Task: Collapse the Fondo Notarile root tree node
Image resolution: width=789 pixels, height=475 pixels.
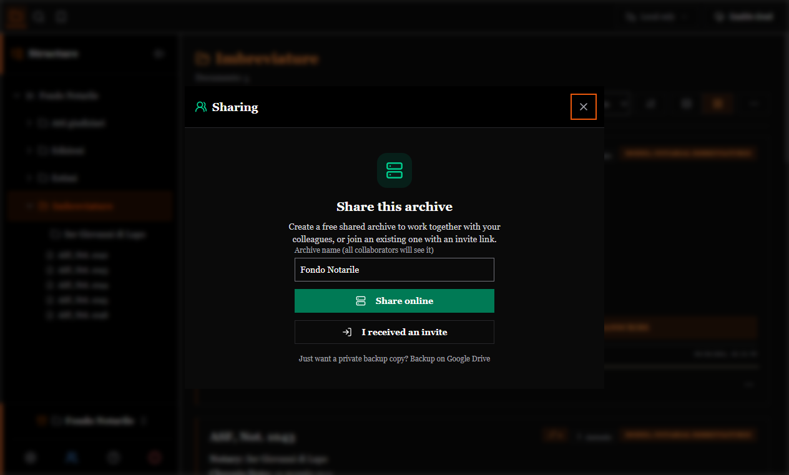Action: pos(16,96)
